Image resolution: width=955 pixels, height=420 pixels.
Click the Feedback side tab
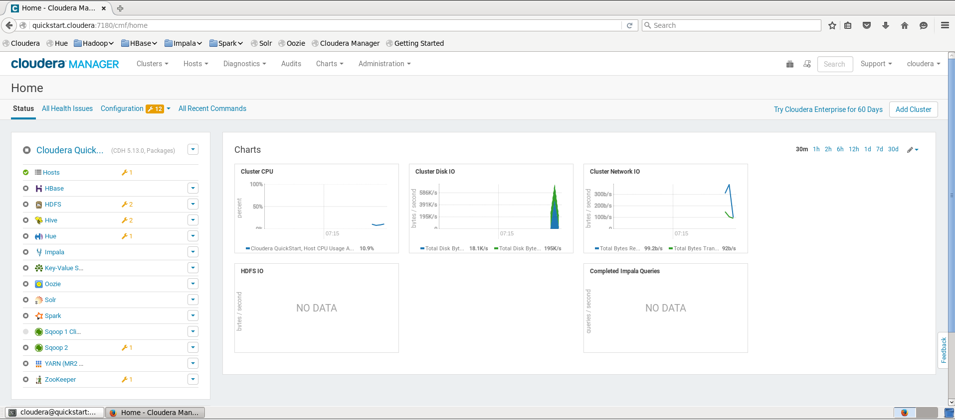coord(943,350)
